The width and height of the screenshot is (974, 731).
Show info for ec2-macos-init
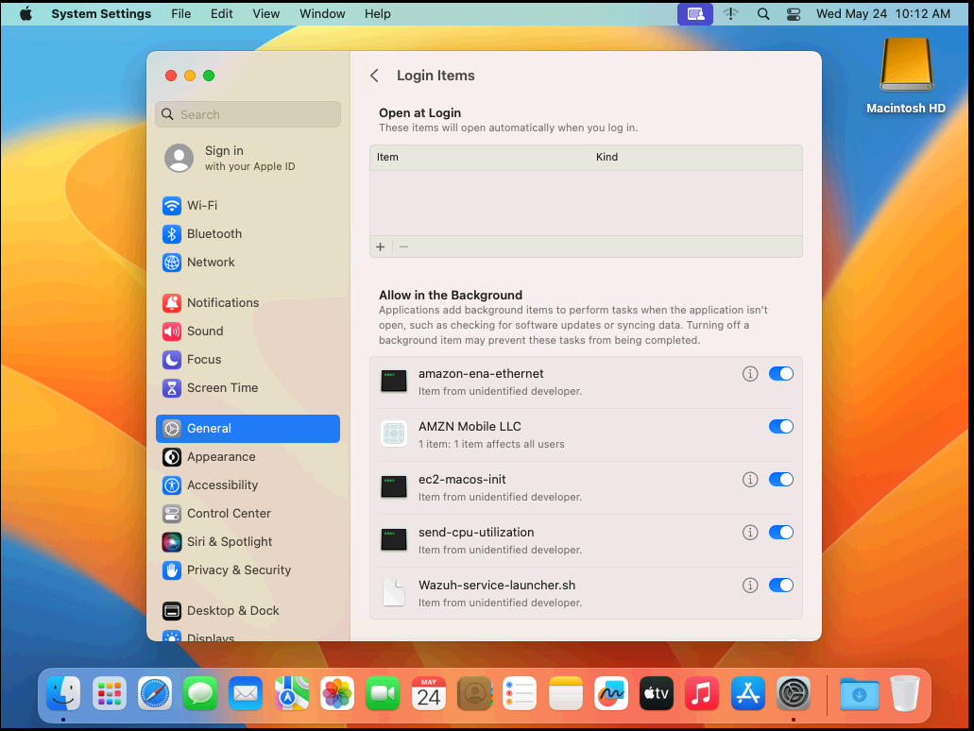click(749, 479)
